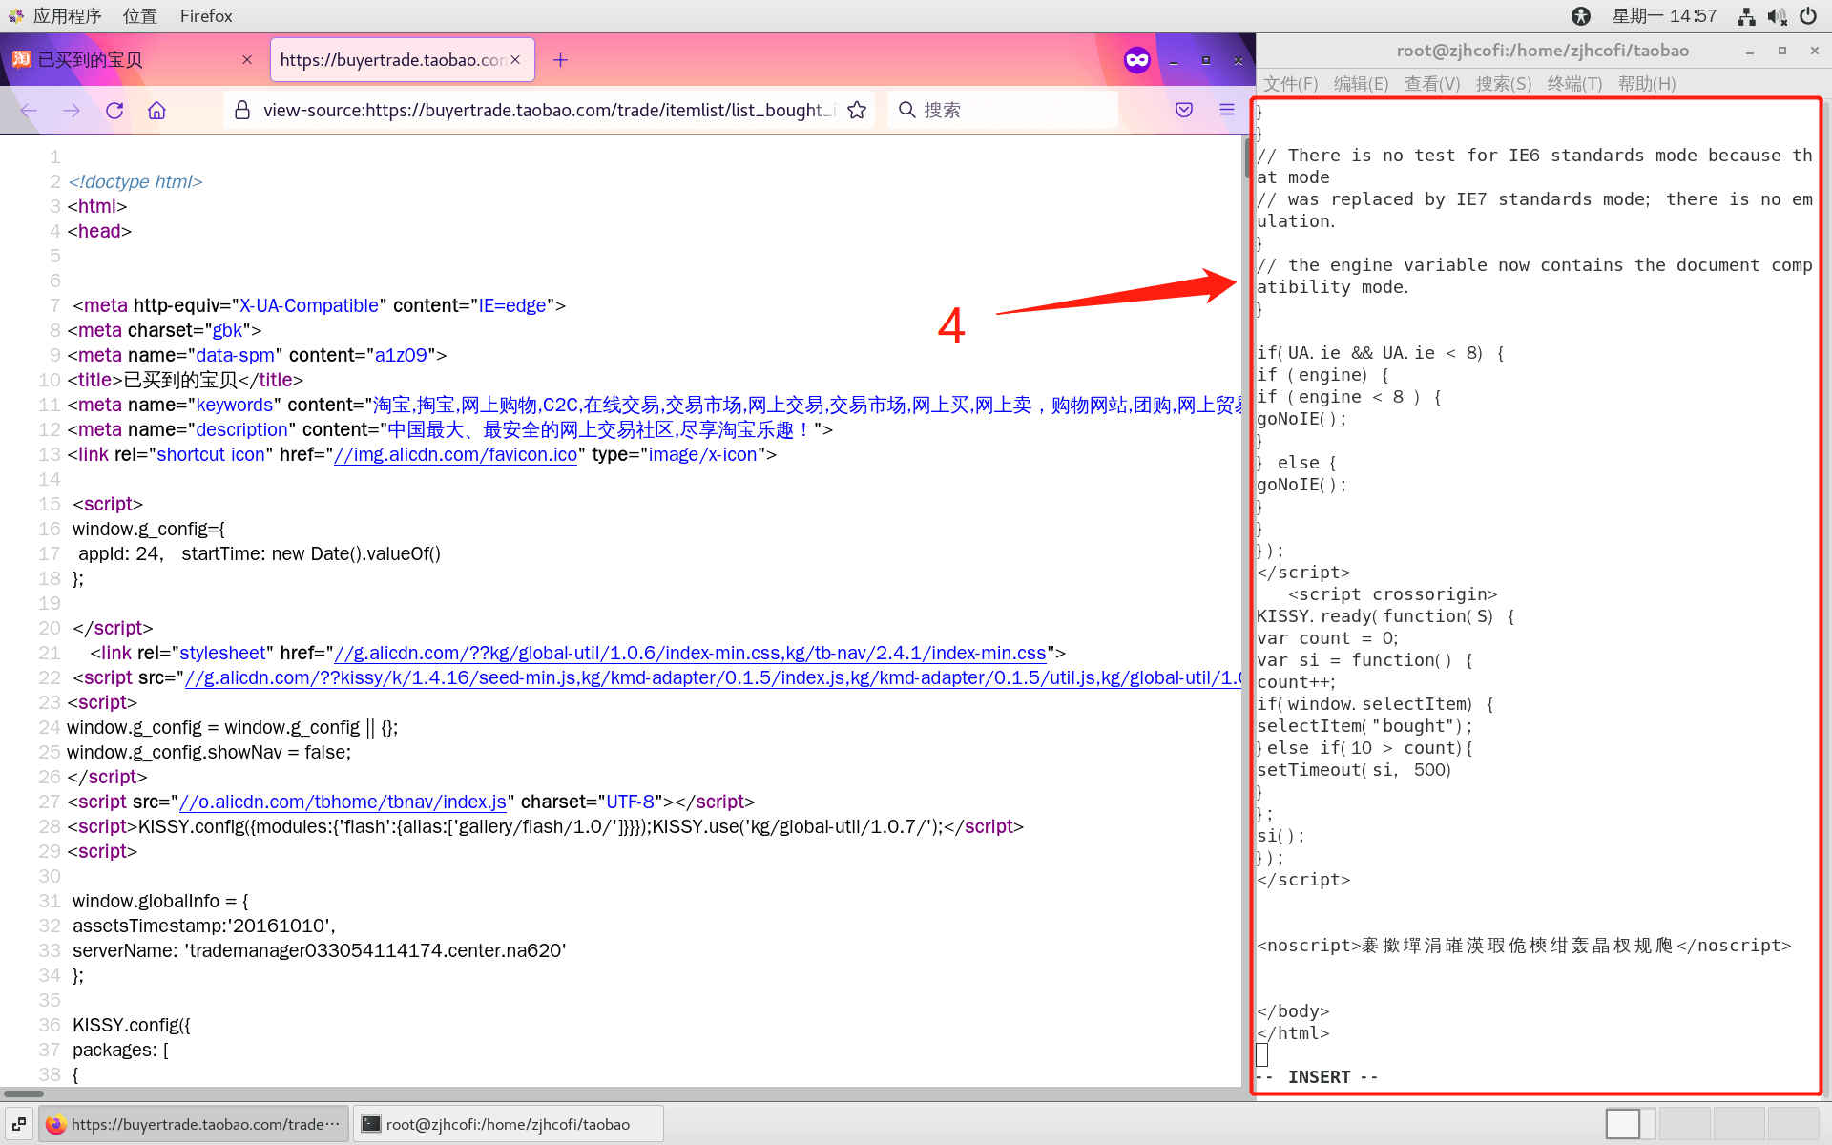
Task: Close the terminal window
Action: click(1815, 52)
